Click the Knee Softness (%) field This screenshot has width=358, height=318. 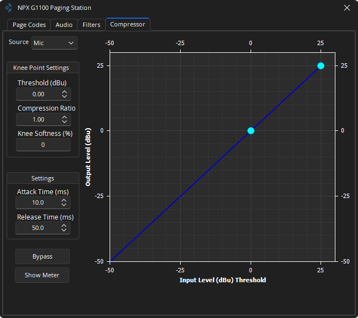click(x=43, y=145)
